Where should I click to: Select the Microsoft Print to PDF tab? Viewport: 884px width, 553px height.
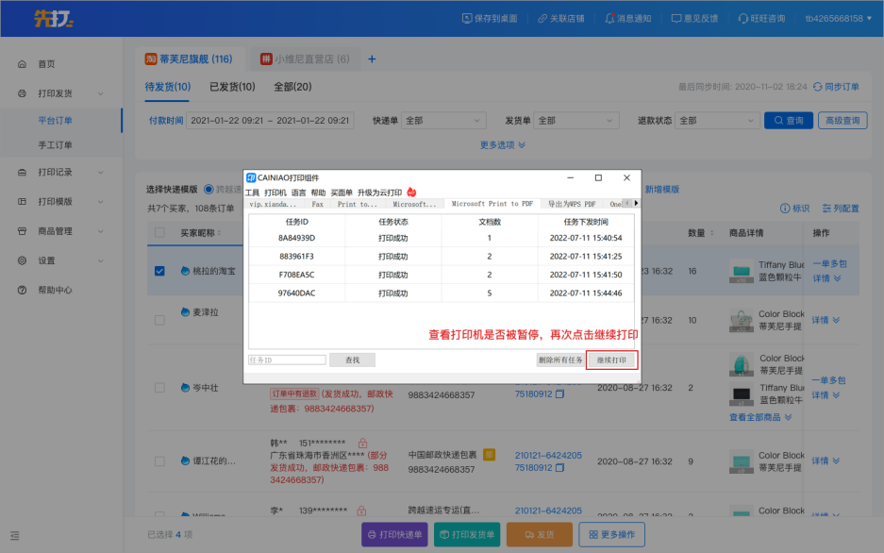point(492,204)
